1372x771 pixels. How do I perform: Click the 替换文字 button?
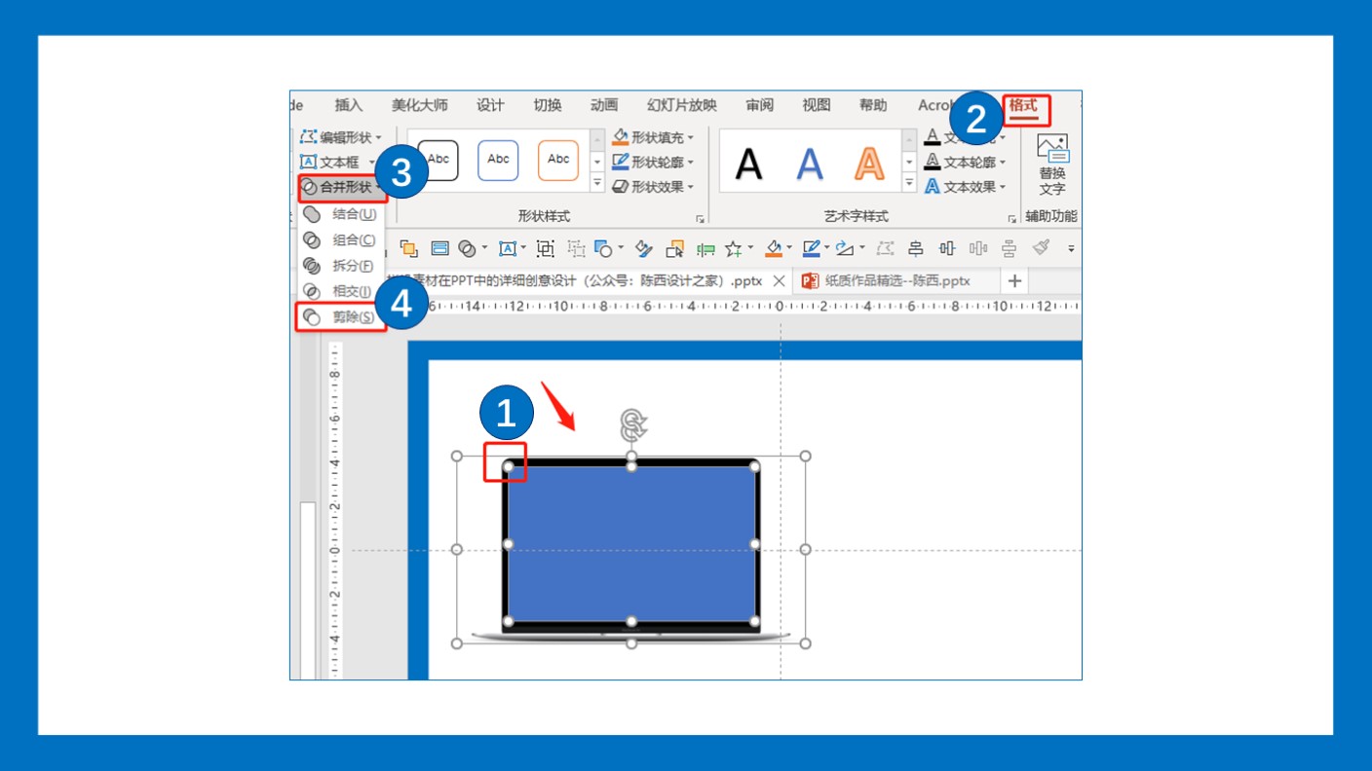point(1052,165)
